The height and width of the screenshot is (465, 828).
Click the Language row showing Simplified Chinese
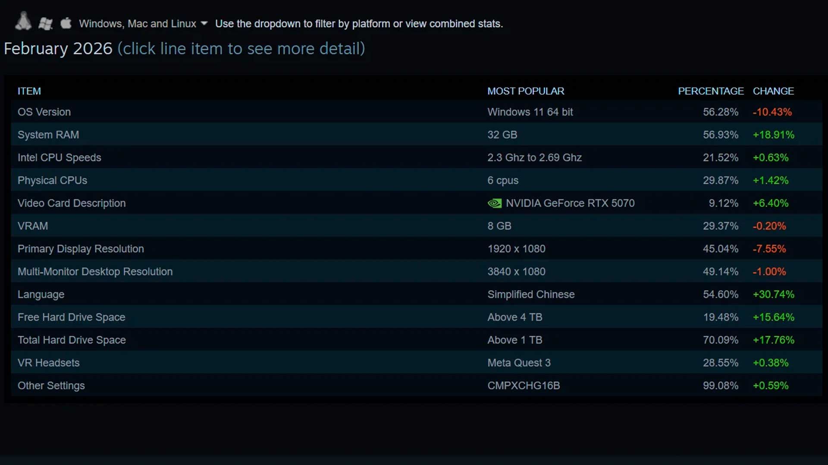(x=172, y=294)
